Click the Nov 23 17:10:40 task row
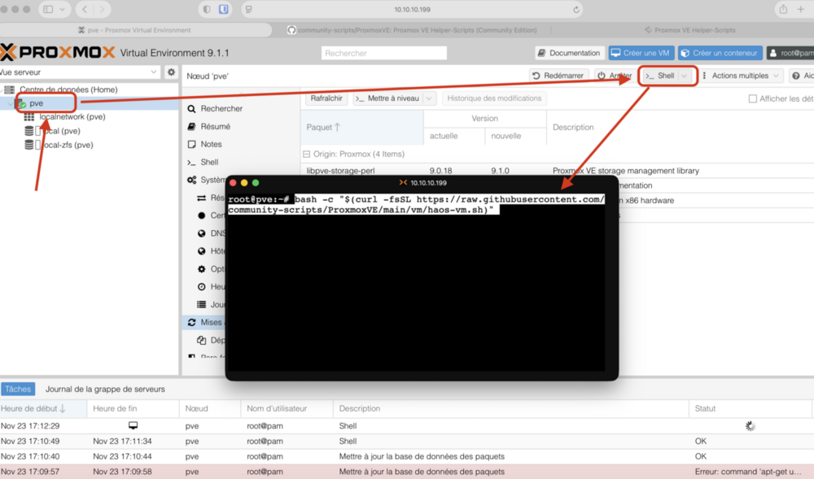This screenshot has width=814, height=479. (407, 456)
